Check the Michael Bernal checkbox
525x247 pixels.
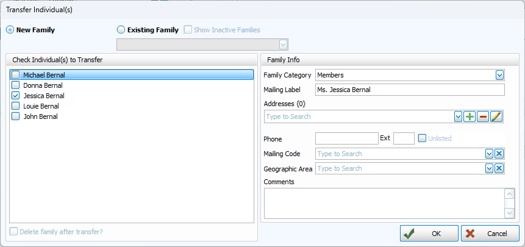pos(15,75)
